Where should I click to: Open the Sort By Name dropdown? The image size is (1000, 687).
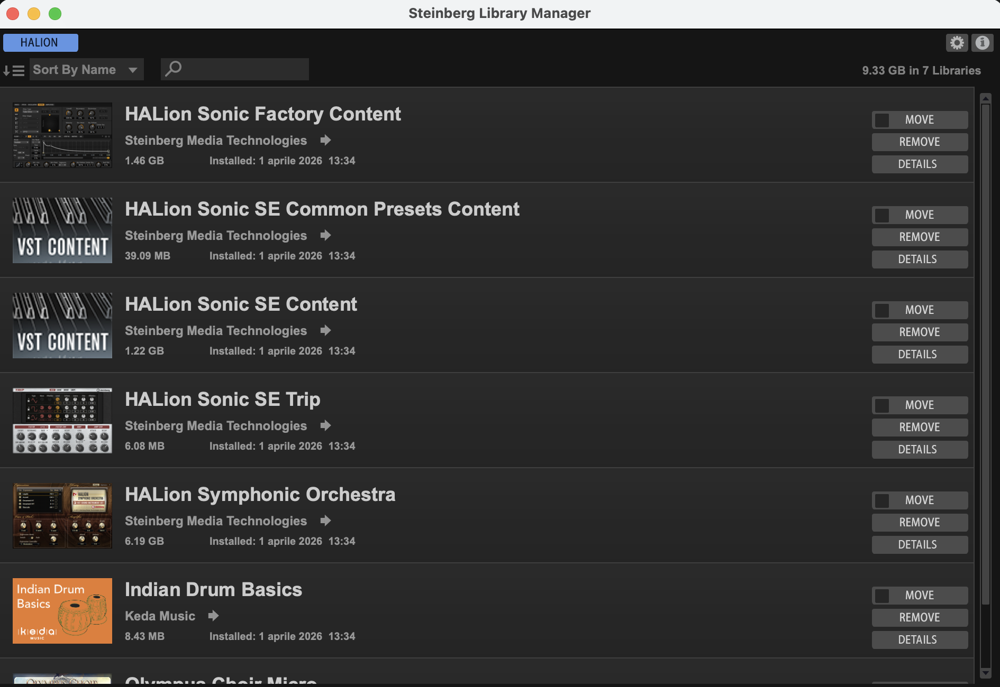point(86,70)
